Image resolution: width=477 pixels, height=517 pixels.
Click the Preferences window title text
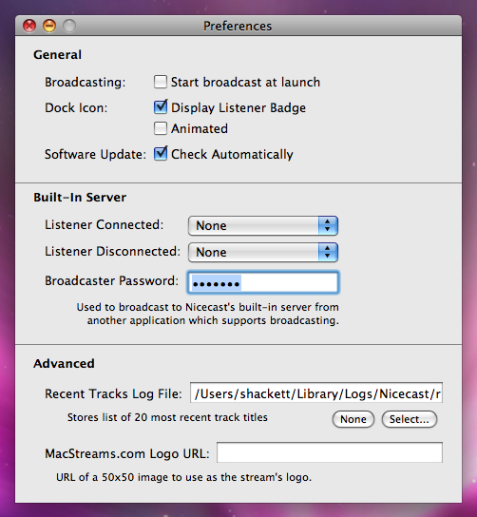coord(238,26)
